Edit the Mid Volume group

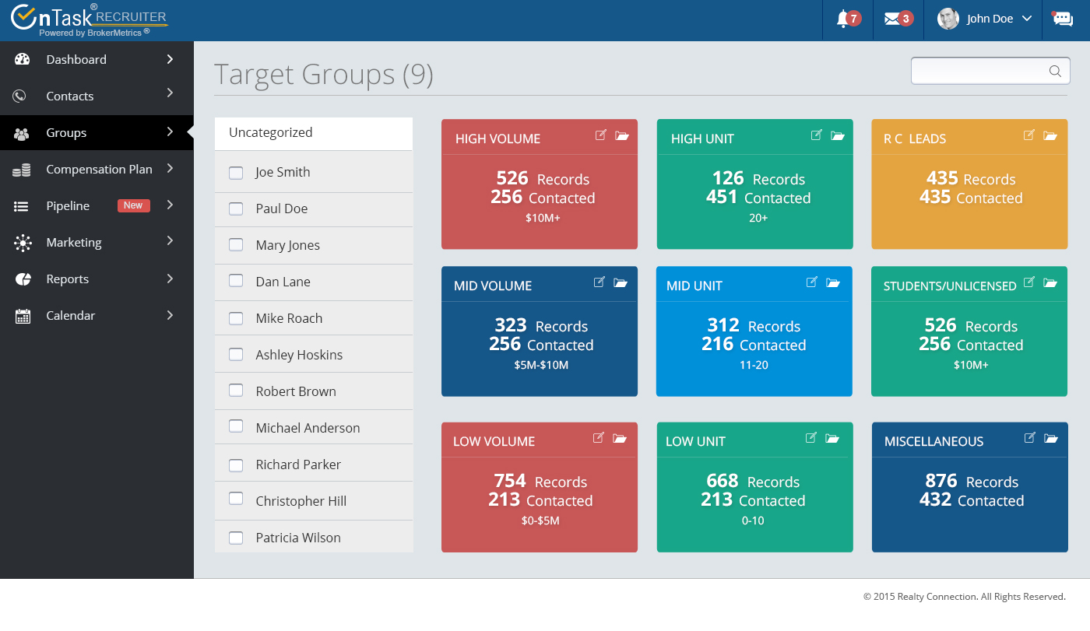coord(599,282)
